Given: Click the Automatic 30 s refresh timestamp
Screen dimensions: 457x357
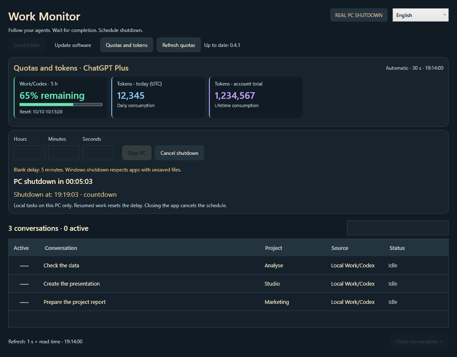Looking at the screenshot, I should click(x=414, y=68).
